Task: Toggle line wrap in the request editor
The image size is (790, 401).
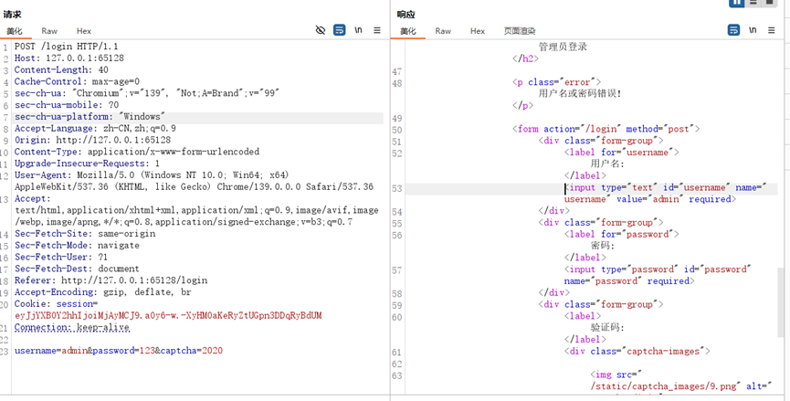Action: click(339, 30)
